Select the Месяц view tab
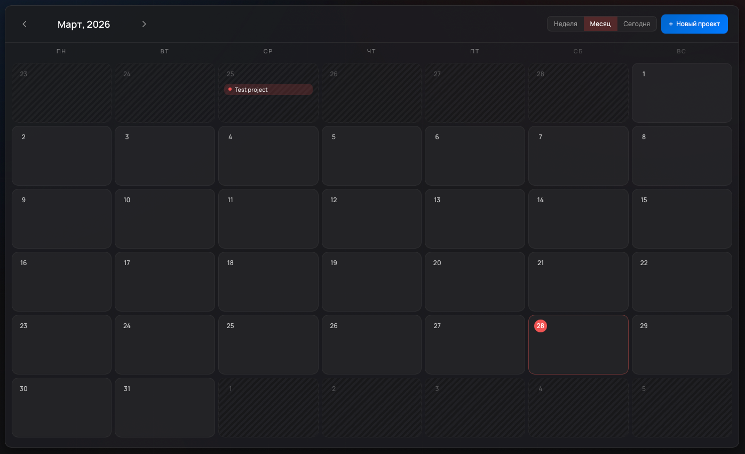The height and width of the screenshot is (454, 745). [600, 23]
